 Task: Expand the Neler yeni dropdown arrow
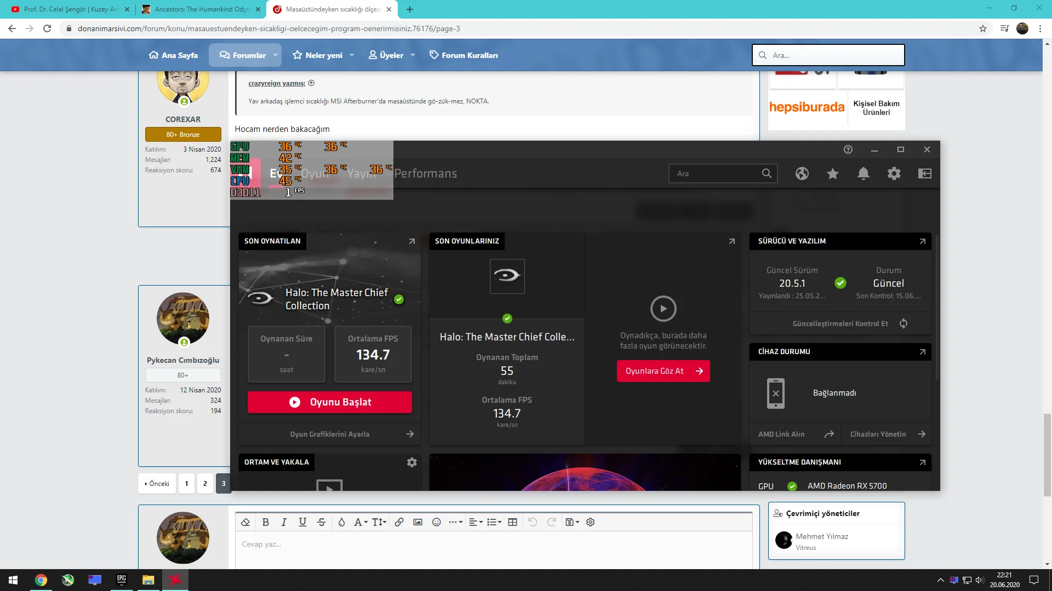(x=352, y=55)
